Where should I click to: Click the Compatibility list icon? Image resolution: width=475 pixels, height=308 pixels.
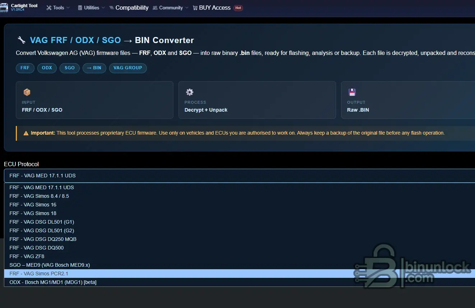pos(112,8)
